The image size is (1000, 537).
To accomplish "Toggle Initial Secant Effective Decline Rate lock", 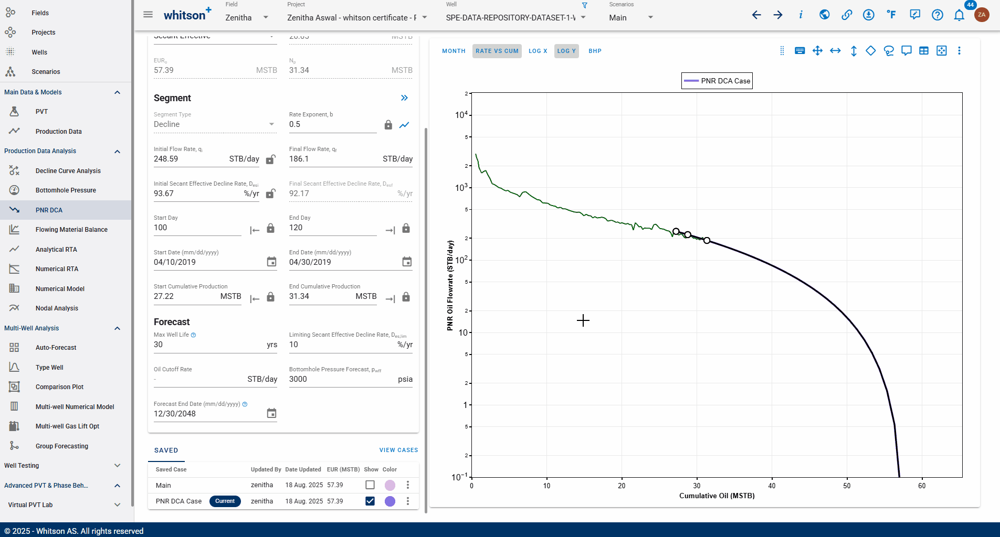I will [x=270, y=194].
